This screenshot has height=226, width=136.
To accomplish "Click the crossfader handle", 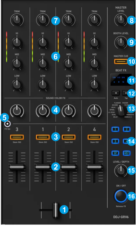I will (56, 210).
